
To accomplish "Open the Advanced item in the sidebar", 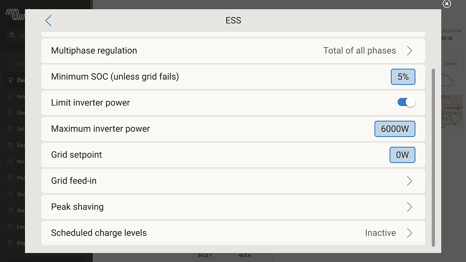I will point(11,96).
